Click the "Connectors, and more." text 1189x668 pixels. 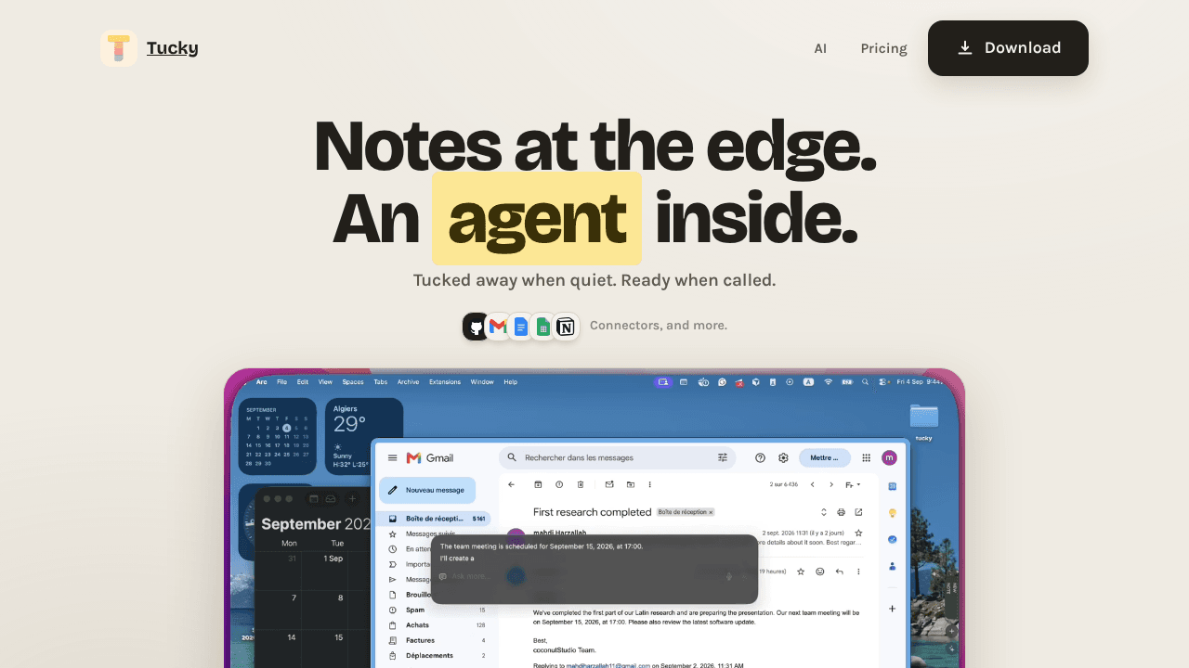[x=659, y=326]
